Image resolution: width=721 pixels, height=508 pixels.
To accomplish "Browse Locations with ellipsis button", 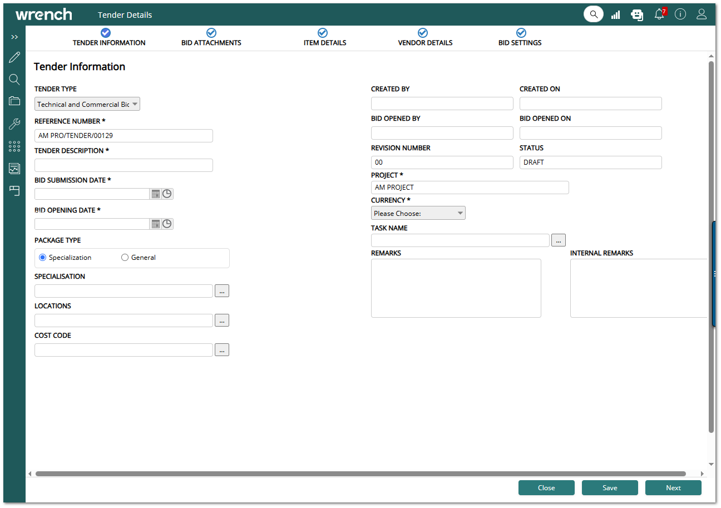I will [x=222, y=320].
